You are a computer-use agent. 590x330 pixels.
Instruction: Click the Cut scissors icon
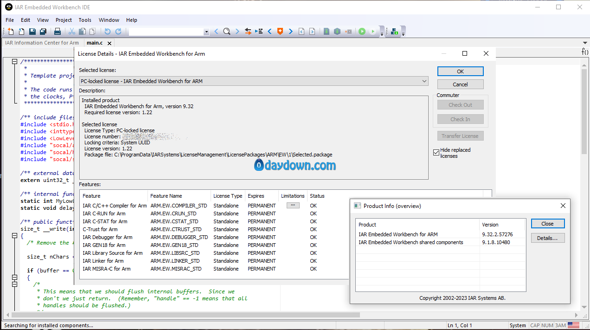pos(72,32)
